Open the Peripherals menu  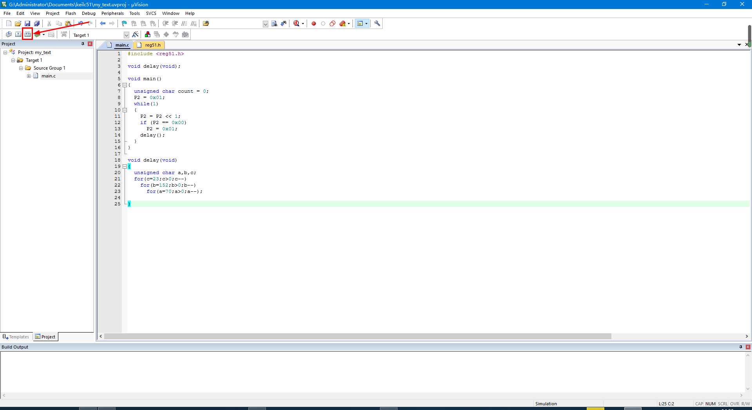coord(112,13)
